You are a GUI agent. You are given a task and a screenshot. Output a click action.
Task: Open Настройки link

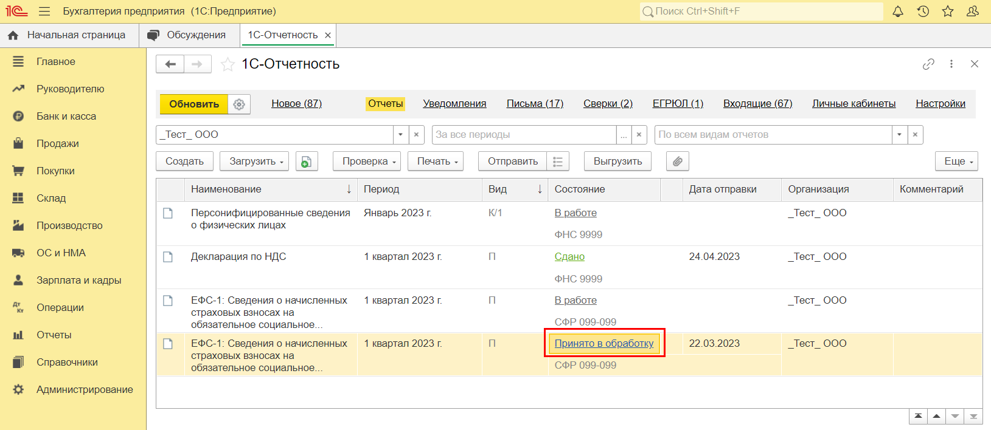click(941, 104)
